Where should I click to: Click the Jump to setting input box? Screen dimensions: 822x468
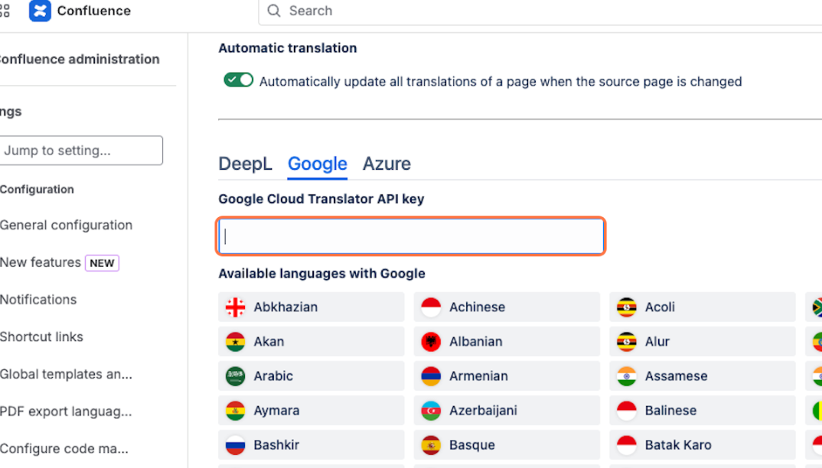tap(80, 151)
